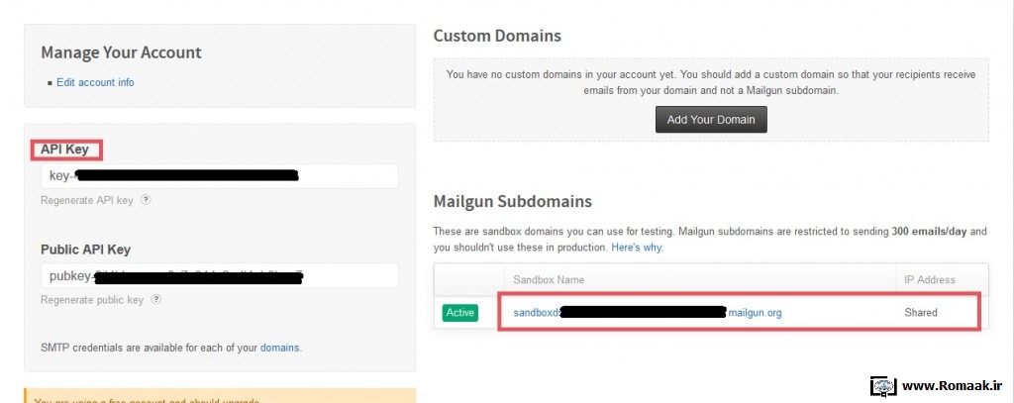Open the Here's why link

coord(637,248)
